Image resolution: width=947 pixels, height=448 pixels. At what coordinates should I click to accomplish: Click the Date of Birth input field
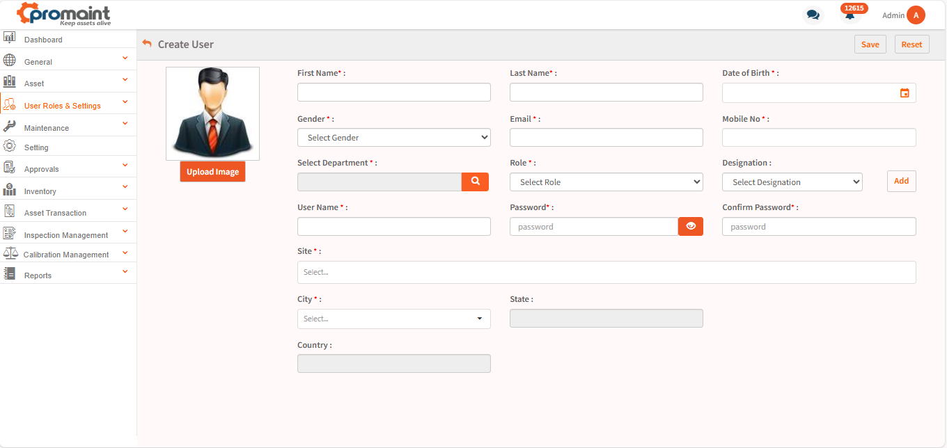(819, 93)
